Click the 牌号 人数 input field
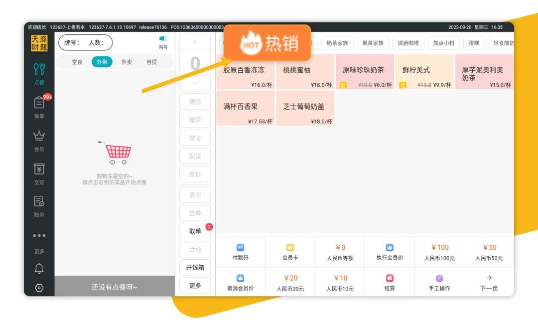 [x=86, y=42]
